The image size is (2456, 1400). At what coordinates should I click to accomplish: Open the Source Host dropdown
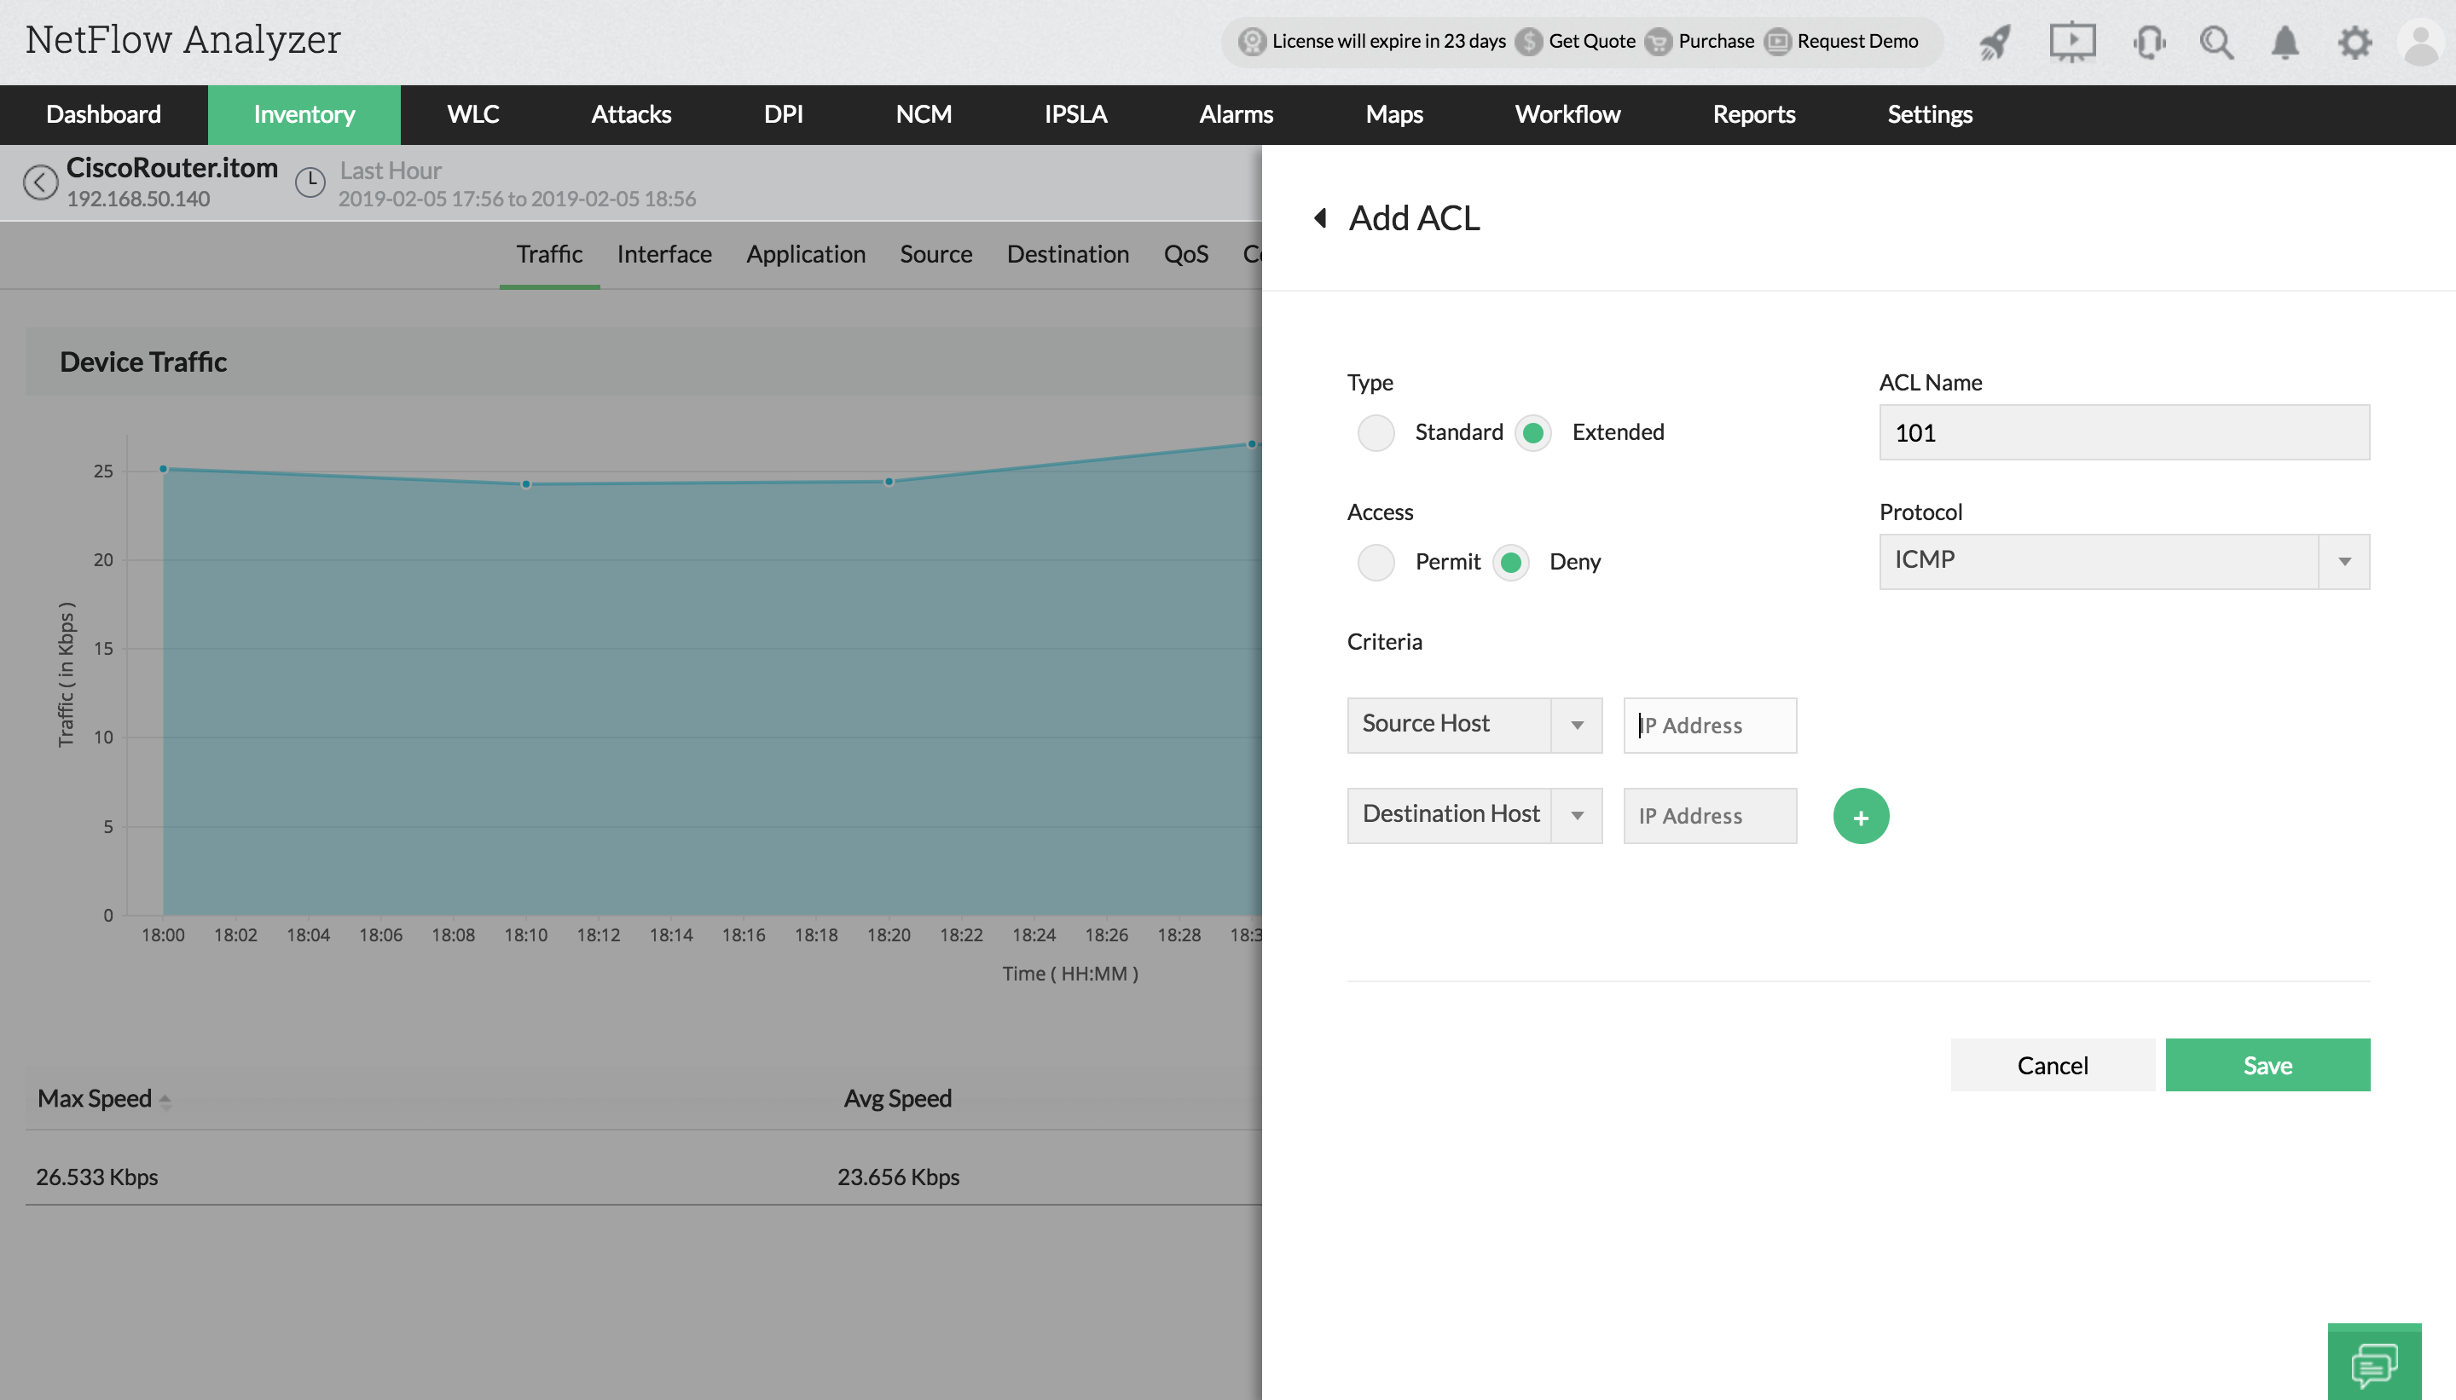coord(1474,725)
